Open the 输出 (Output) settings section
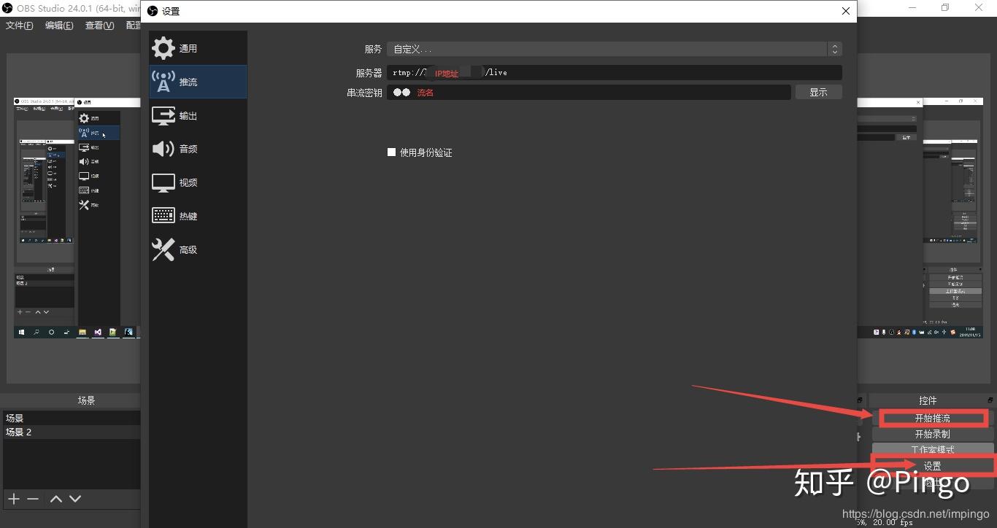 tap(188, 115)
